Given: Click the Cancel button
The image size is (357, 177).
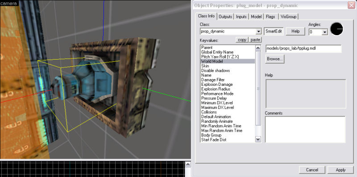Looking at the screenshot, I should 312,170.
